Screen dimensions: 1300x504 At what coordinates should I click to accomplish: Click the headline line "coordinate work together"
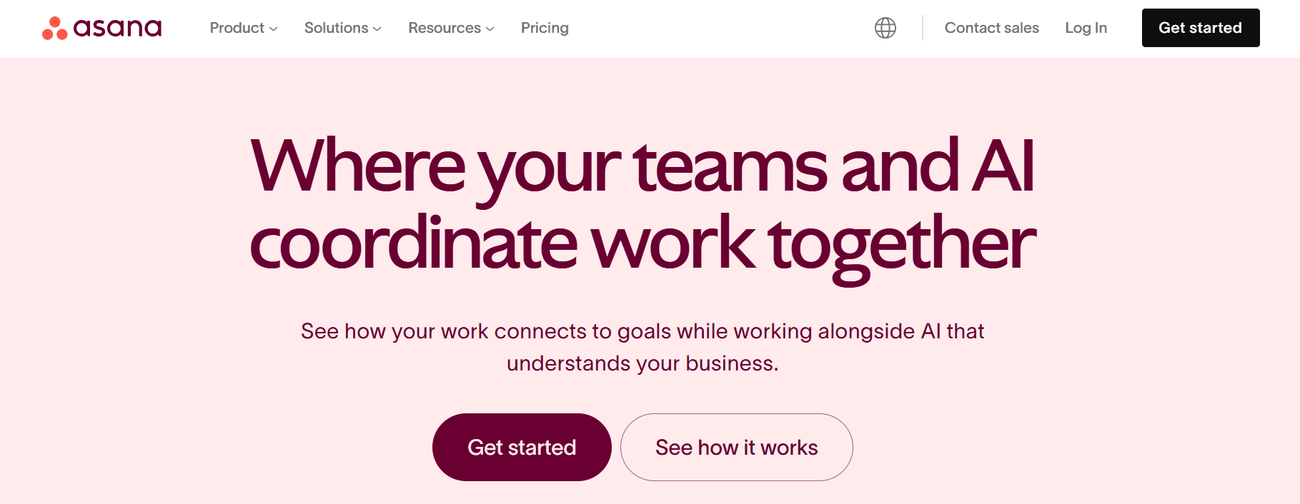click(642, 244)
